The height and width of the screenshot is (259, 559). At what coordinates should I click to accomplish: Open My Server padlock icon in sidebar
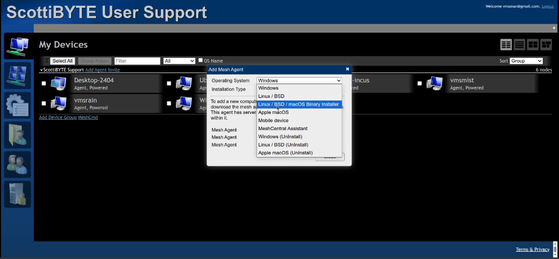tap(18, 194)
